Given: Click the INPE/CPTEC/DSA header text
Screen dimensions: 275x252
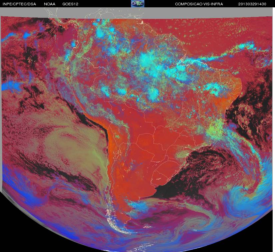Looking at the screenshot, I should pyautogui.click(x=19, y=4).
